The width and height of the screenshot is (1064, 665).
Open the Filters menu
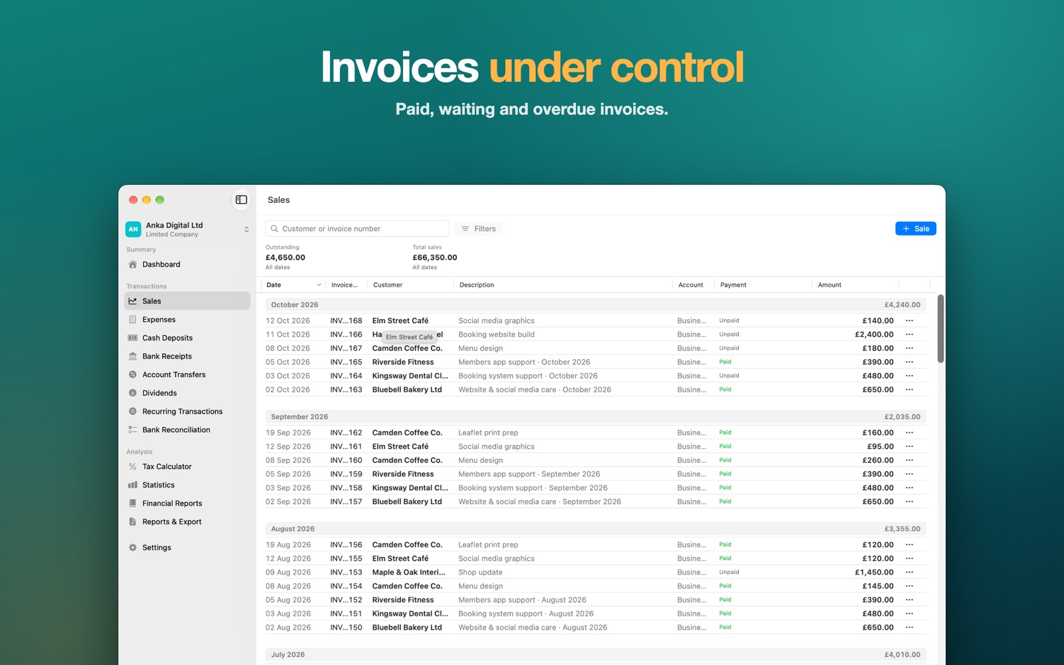pyautogui.click(x=479, y=229)
